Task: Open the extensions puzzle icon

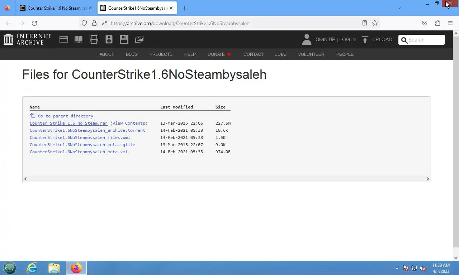Action: pyautogui.click(x=437, y=23)
